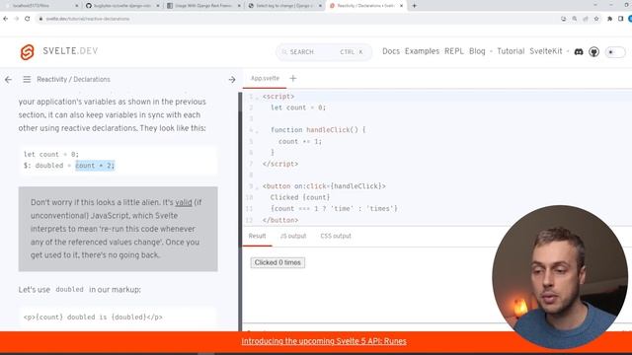Focus the Search field
The height and width of the screenshot is (355, 632).
pyautogui.click(x=324, y=52)
